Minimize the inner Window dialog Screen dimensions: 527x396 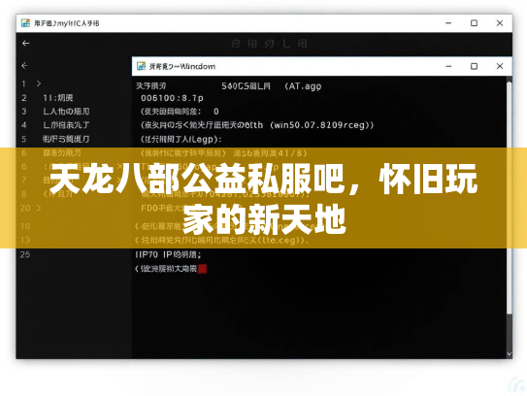point(448,66)
